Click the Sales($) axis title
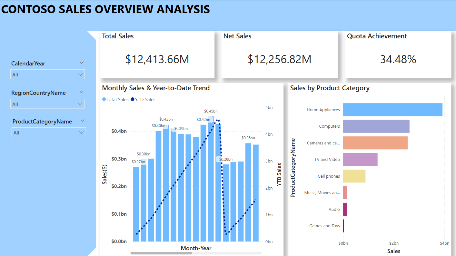This screenshot has height=256, width=456. pos(104,174)
